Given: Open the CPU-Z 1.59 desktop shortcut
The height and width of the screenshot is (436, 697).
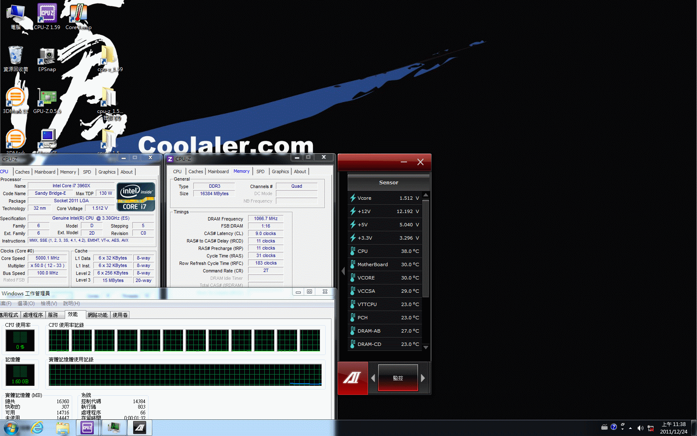Looking at the screenshot, I should 47,17.
